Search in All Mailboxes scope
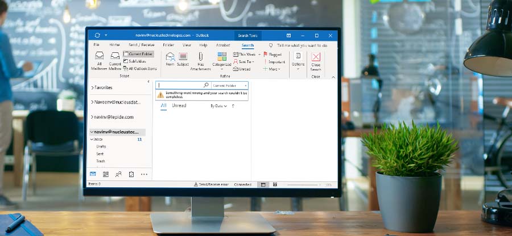This screenshot has height=236, width=512. [99, 61]
